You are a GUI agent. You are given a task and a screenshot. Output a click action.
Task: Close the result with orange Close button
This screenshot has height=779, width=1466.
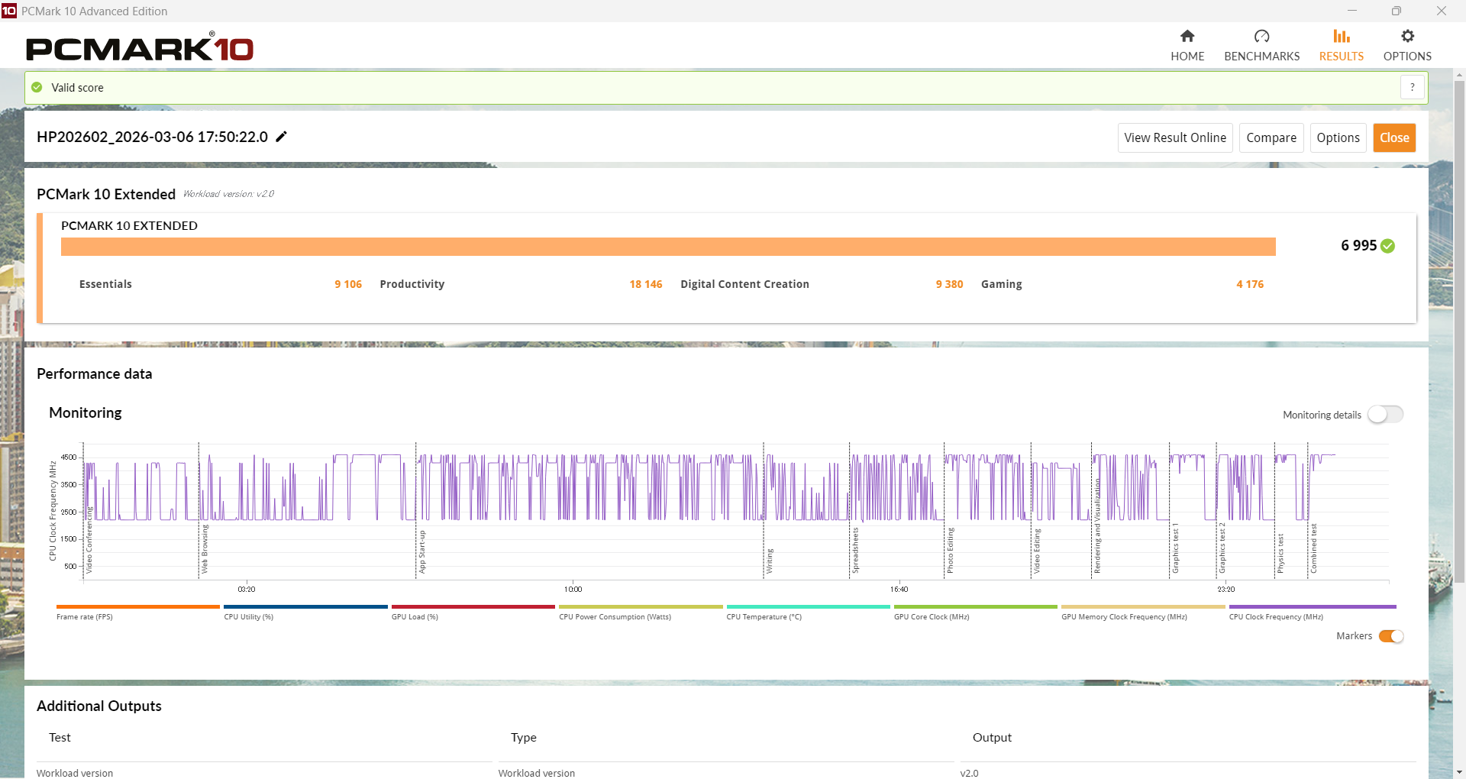point(1393,138)
